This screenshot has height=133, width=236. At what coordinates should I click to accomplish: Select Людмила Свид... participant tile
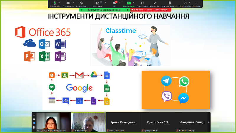click(x=193, y=122)
